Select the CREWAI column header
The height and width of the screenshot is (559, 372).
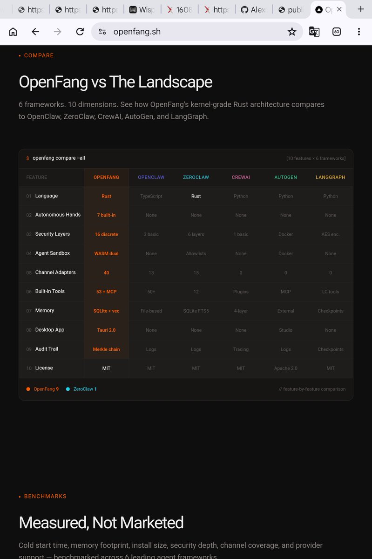(x=241, y=177)
